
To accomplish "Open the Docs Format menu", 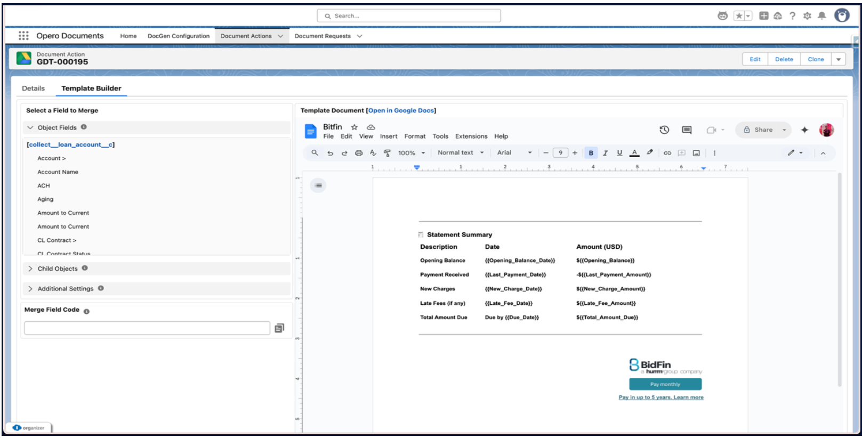I will [415, 136].
